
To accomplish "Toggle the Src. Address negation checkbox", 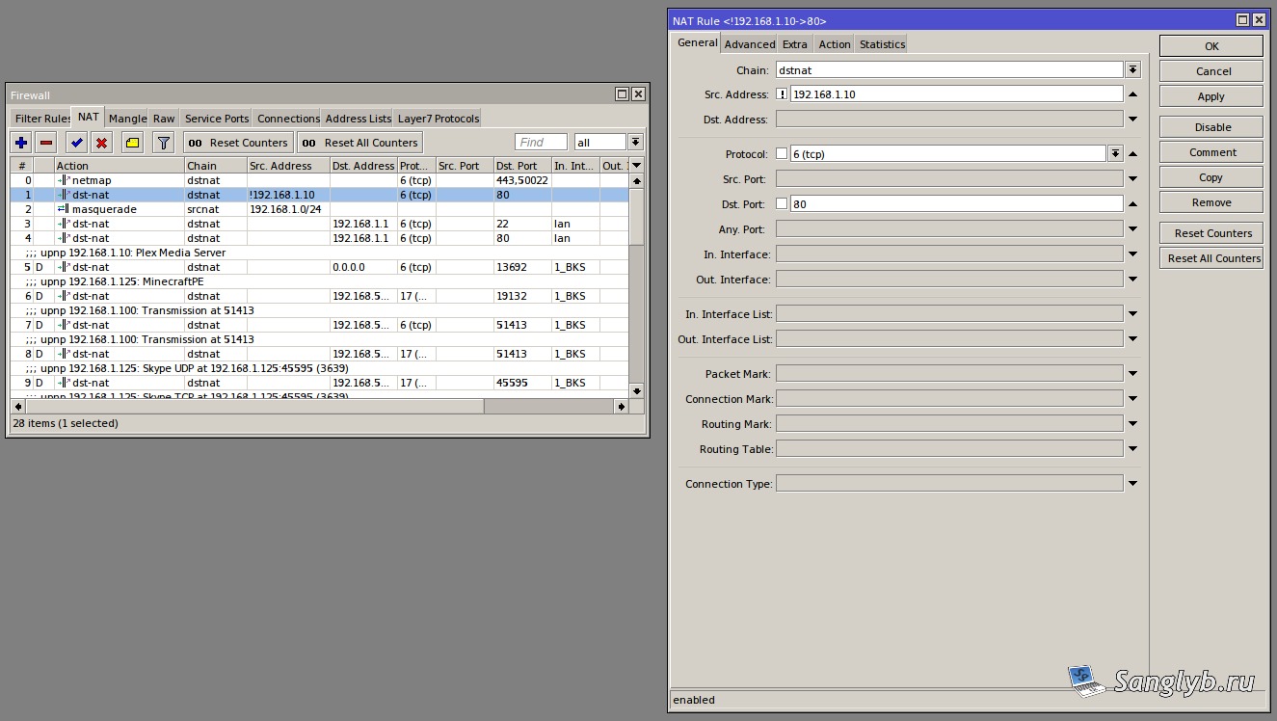I will 782,94.
